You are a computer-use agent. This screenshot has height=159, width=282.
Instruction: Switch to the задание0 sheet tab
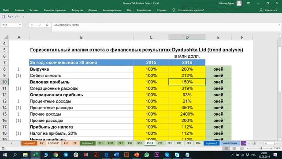[x=29, y=143]
